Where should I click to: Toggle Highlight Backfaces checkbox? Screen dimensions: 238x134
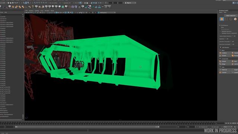coord(221,31)
